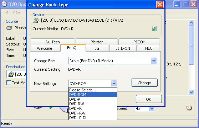Viewport: 199px width, 128px height.
Task: Click the drive icon next to BENQ device
Action: pyautogui.click(x=36, y=21)
